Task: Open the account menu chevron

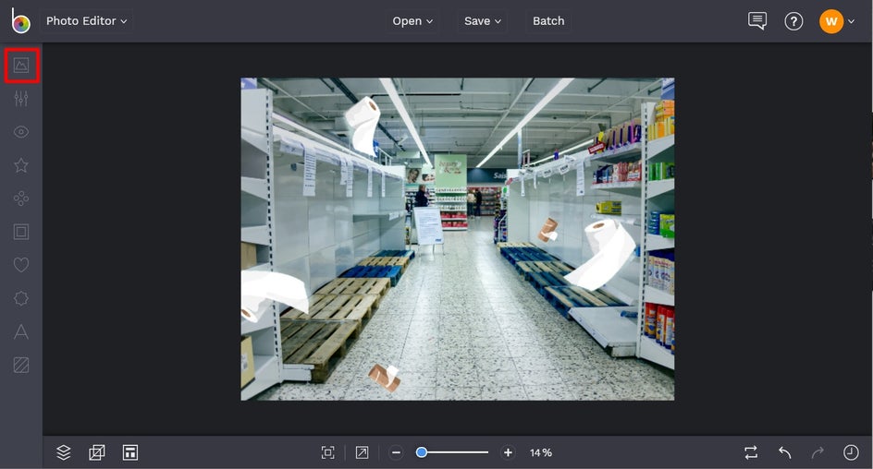Action: pyautogui.click(x=852, y=21)
